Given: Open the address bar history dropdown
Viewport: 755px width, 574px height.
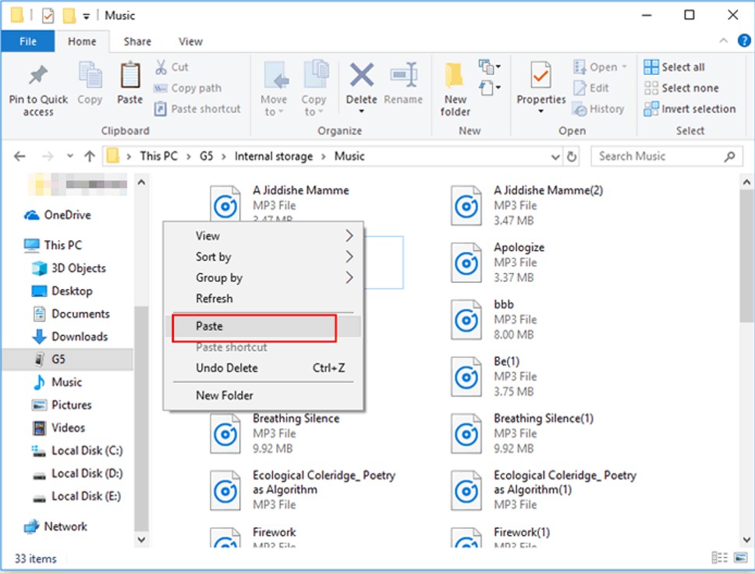Looking at the screenshot, I should coord(555,156).
